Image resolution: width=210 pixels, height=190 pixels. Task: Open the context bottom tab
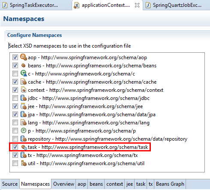114,184
